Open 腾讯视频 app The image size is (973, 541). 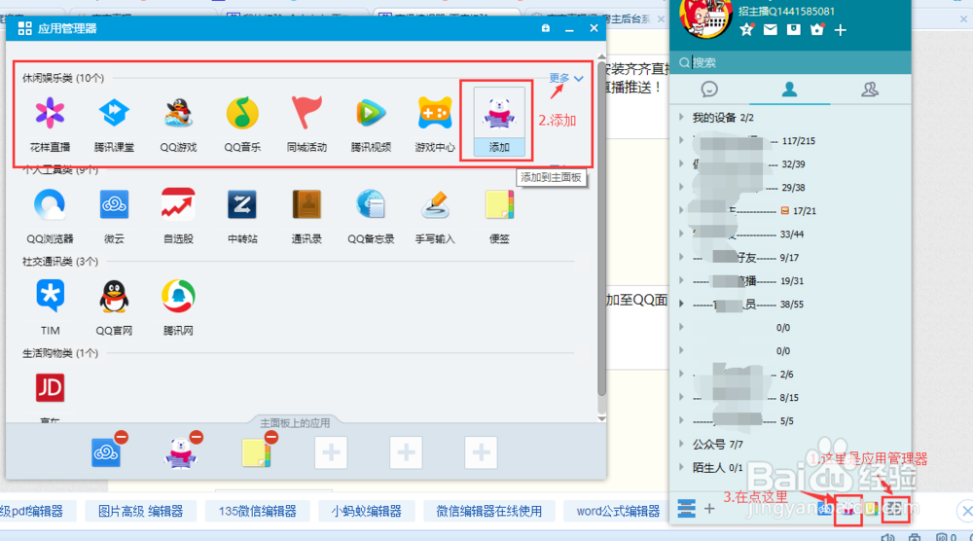pyautogui.click(x=371, y=114)
